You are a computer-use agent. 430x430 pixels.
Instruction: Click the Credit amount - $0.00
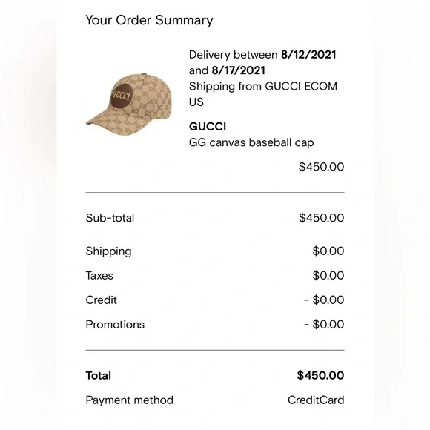tap(324, 300)
